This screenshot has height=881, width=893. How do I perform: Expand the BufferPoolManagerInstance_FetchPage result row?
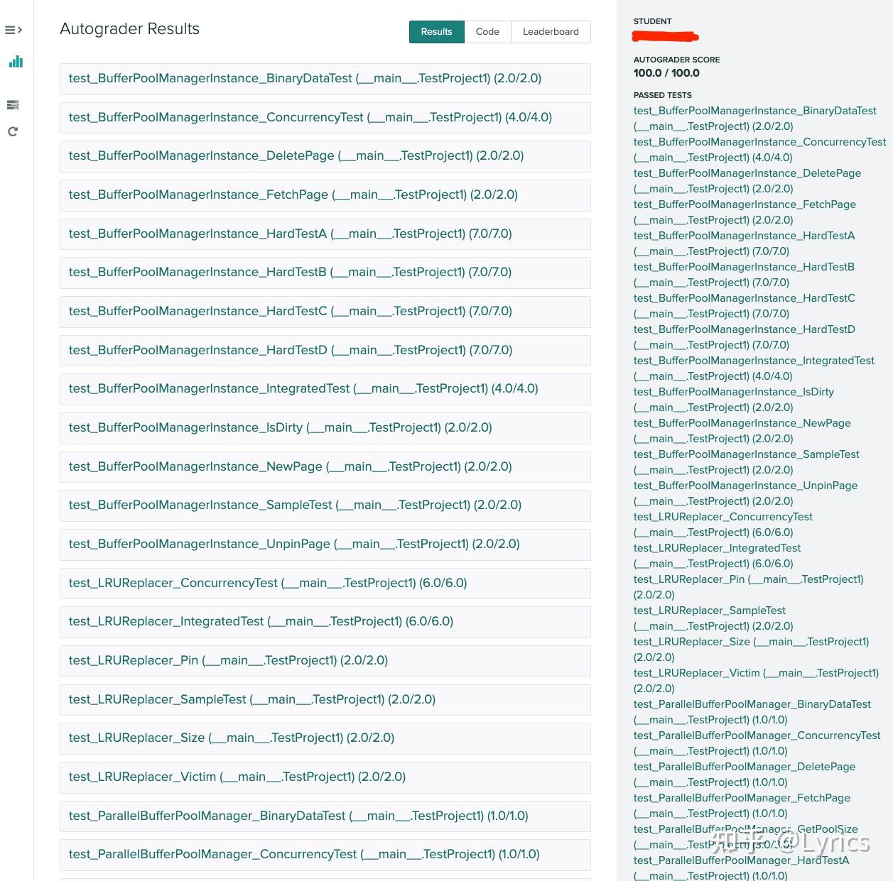pos(325,195)
